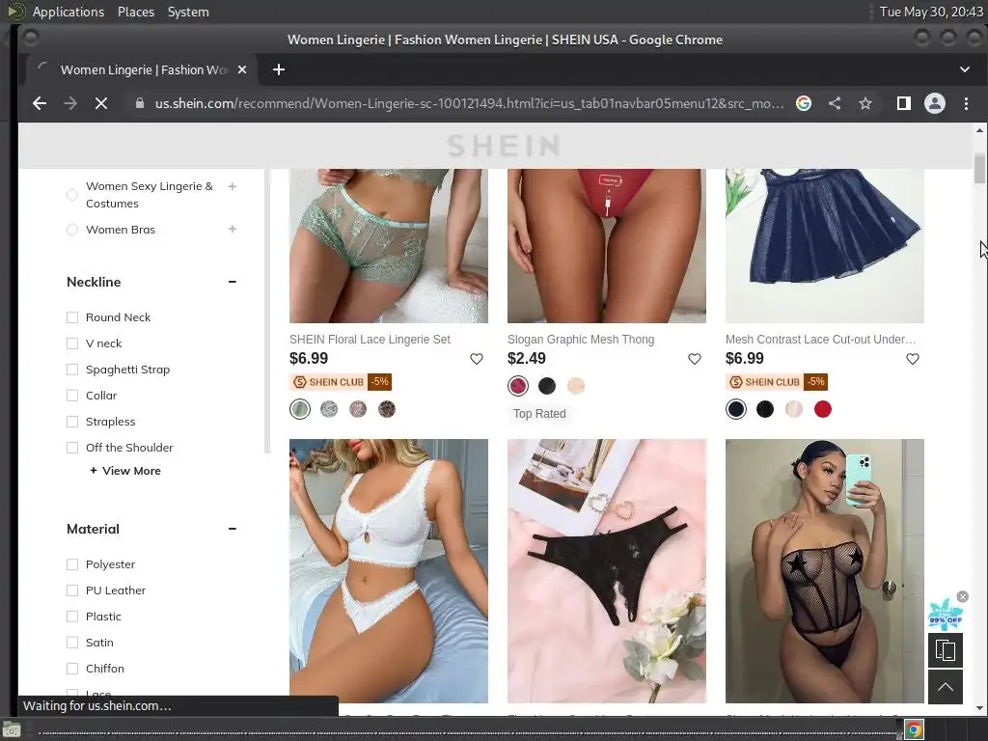Enable the Spaghetti Strap filter

click(x=72, y=370)
